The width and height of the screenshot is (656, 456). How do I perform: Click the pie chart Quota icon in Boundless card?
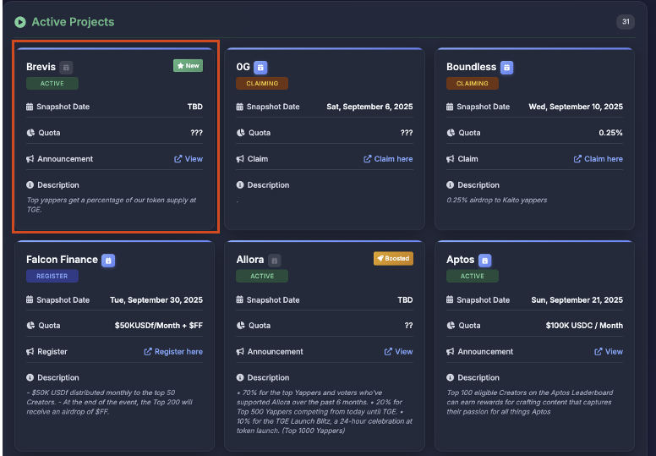click(x=451, y=133)
